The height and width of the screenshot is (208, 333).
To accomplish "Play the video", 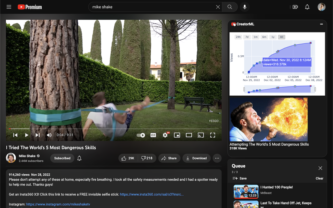I will 27,135.
